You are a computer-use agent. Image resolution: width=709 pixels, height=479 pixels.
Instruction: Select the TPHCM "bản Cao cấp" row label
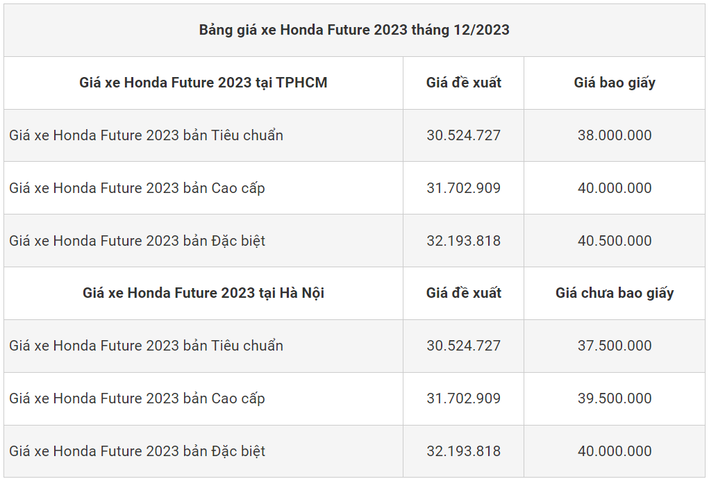(137, 188)
